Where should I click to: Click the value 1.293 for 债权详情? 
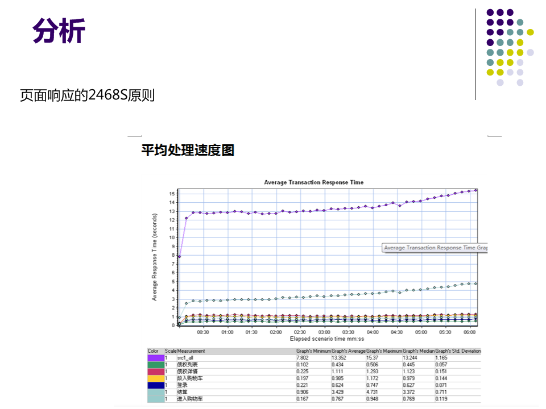tap(372, 372)
